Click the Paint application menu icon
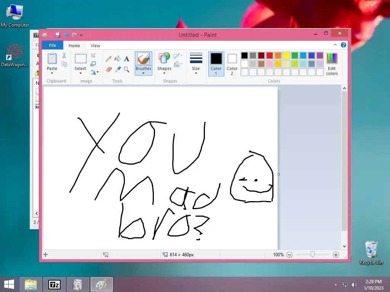390x292 pixels. click(45, 35)
